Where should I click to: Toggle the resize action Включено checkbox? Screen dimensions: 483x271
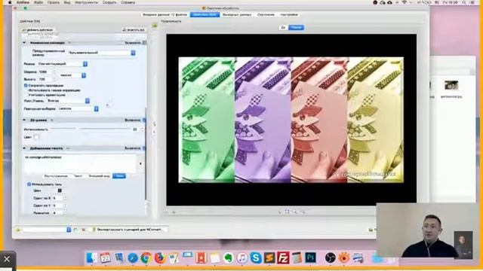tap(144, 43)
